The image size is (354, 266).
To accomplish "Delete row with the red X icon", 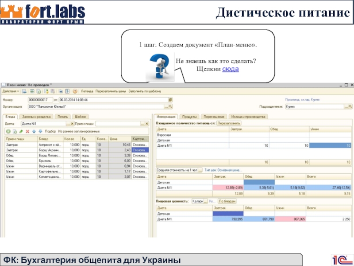I will [x=27, y=131].
